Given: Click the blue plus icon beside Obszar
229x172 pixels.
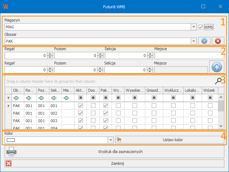Looking at the screenshot, I should 204,41.
